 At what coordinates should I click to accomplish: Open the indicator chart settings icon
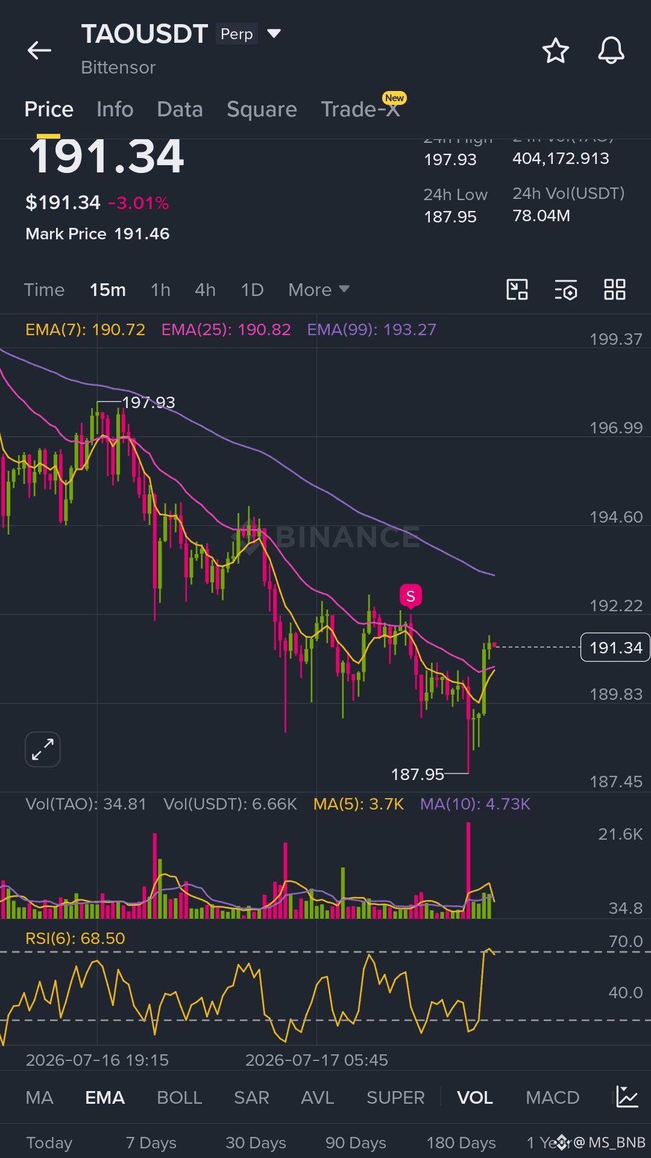click(627, 1097)
